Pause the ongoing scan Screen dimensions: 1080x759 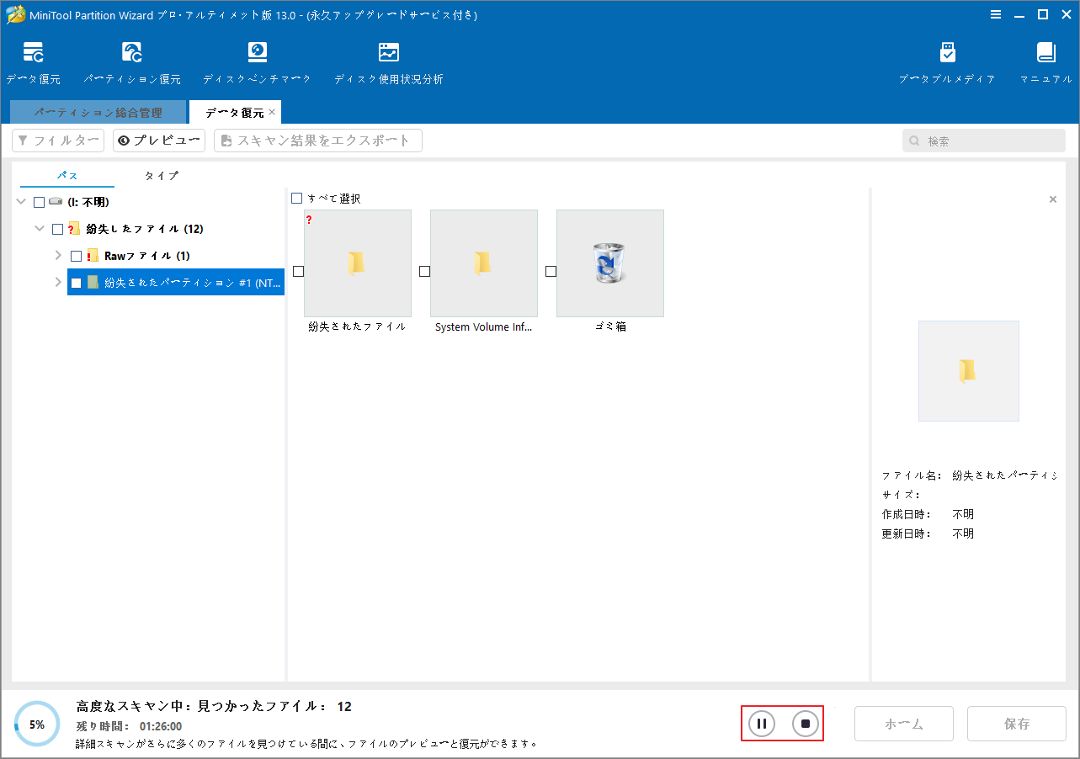[x=761, y=723]
